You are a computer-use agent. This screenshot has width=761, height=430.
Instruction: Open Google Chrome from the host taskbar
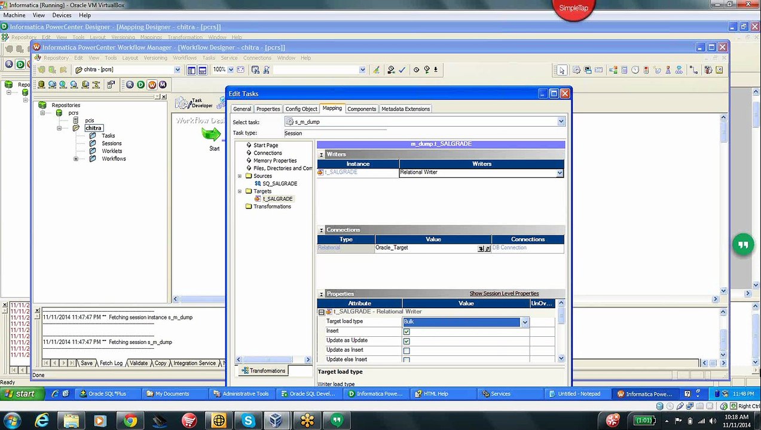point(130,421)
